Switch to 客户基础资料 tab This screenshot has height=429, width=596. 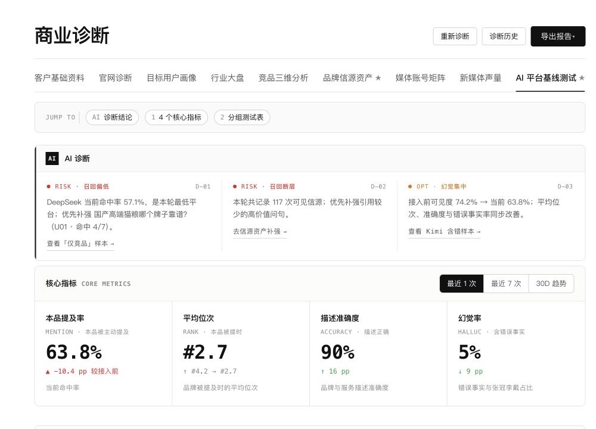pyautogui.click(x=59, y=78)
